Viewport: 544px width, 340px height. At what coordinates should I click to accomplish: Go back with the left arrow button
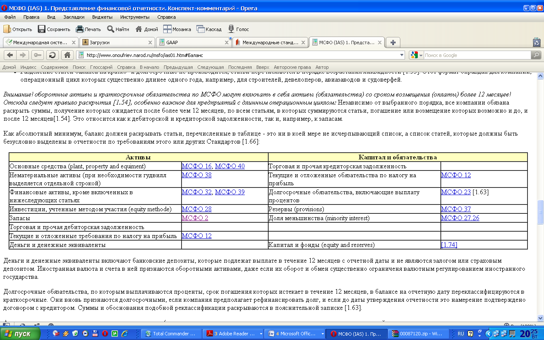coord(10,55)
